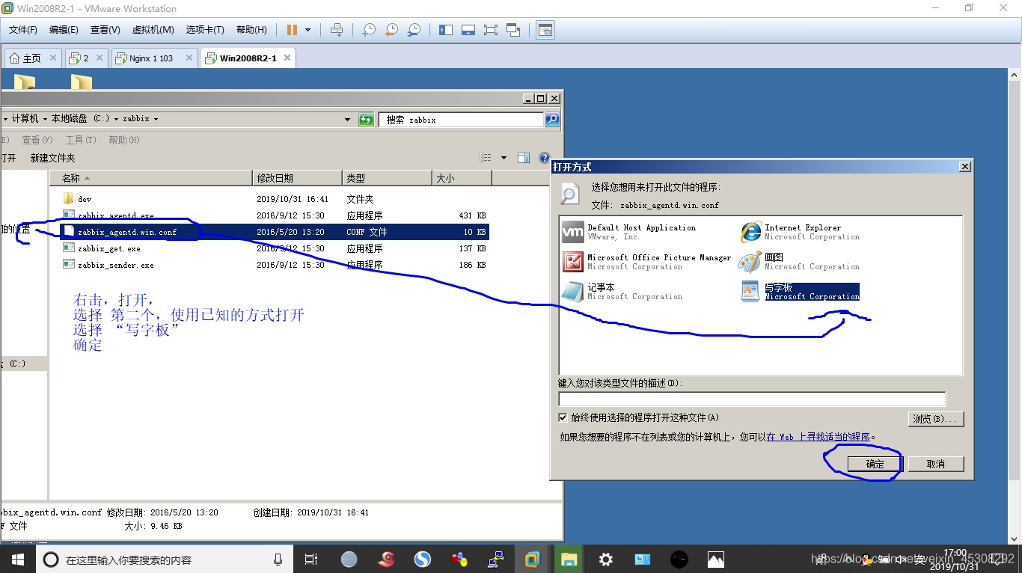
Task: Choose Microsoft Office Picture Manager program
Action: [x=646, y=262]
